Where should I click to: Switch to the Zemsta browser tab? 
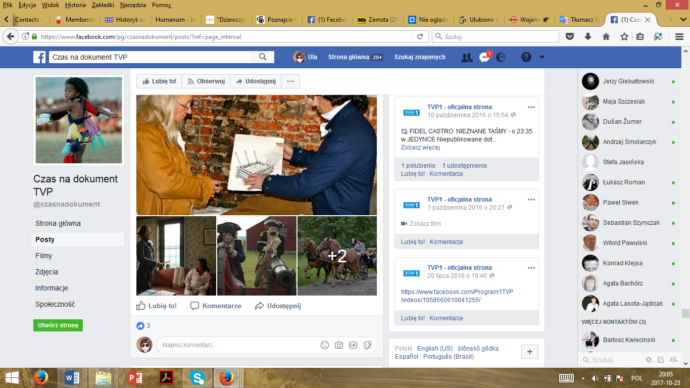[377, 20]
